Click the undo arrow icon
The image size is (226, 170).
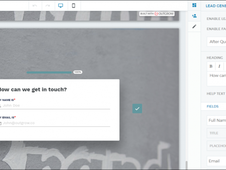pos(35,6)
